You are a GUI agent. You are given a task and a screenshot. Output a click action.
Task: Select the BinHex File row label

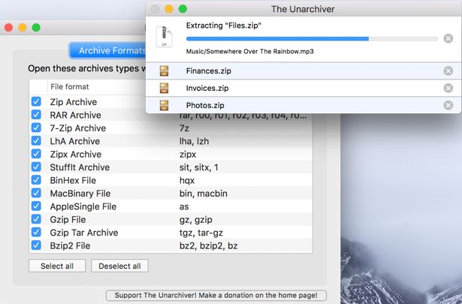click(73, 180)
